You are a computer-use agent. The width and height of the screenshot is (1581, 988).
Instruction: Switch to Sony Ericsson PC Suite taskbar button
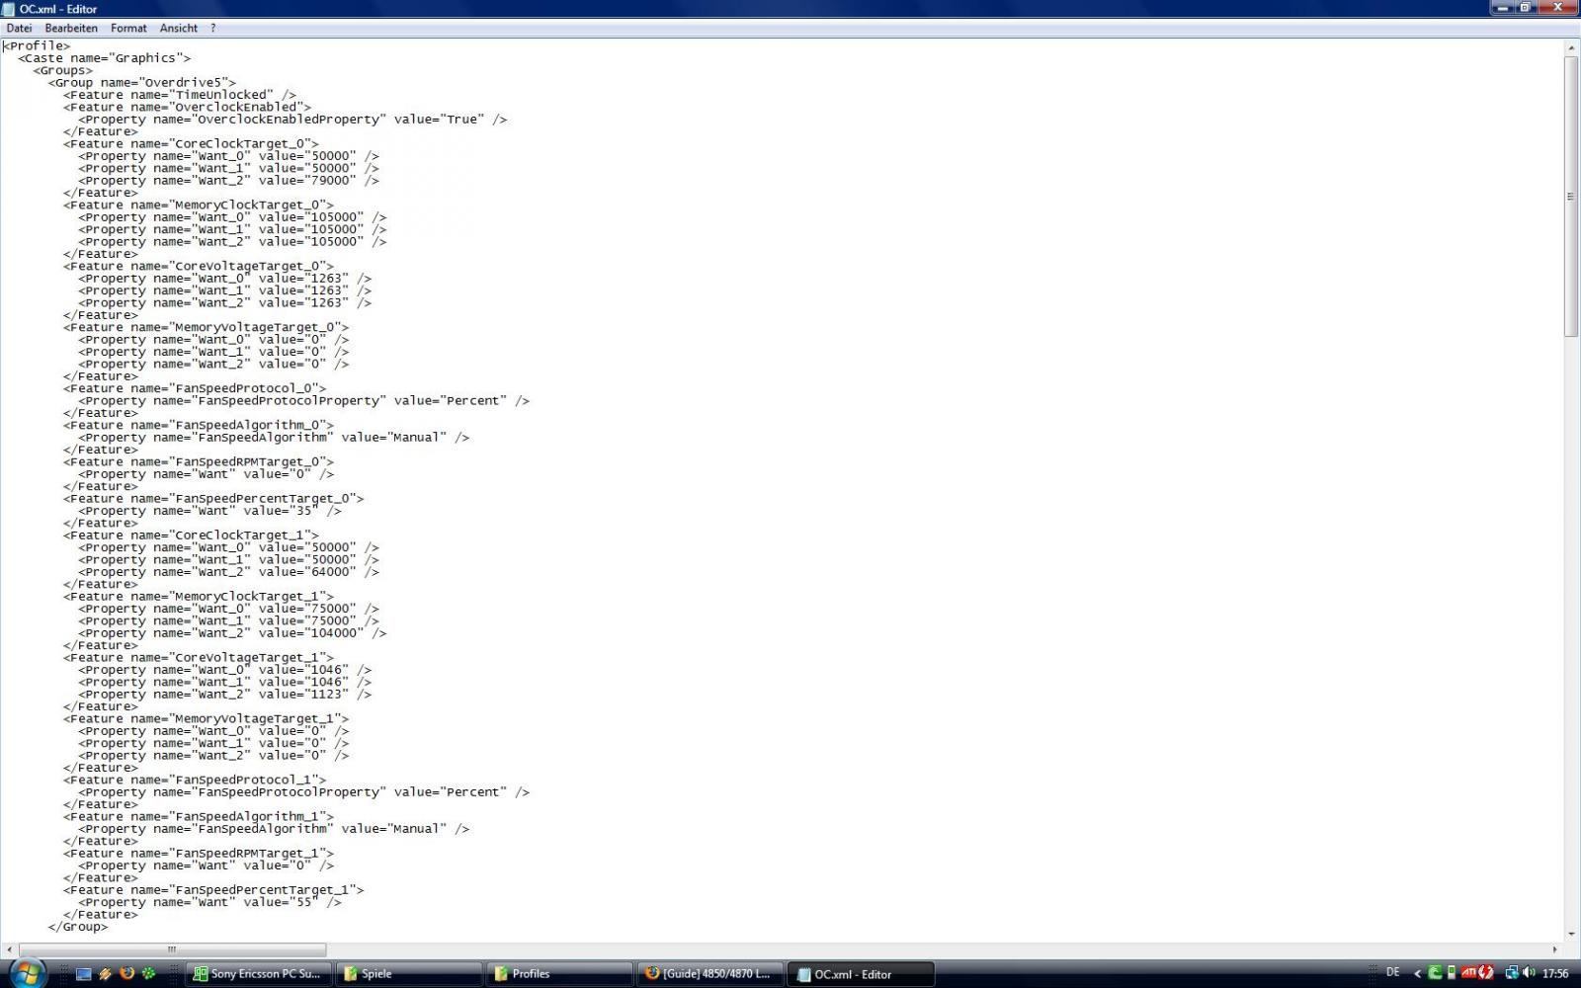coord(259,973)
